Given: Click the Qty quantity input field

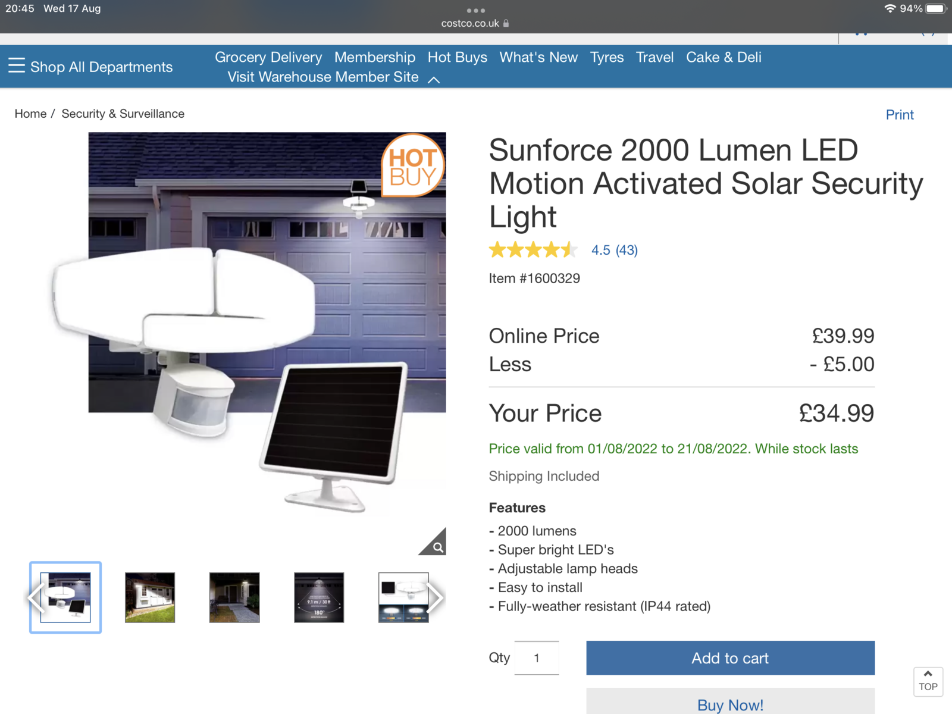Looking at the screenshot, I should point(536,658).
